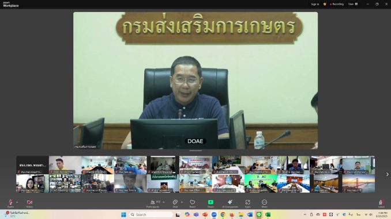This screenshot has width=391, height=219.
Task: Open the Apps icon in meeting toolbar
Action: 247,203
